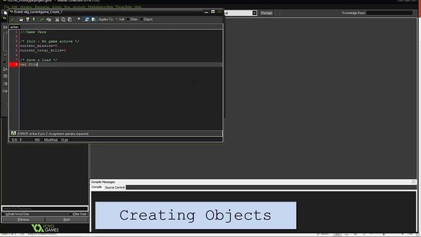This screenshot has width=421, height=237.
Task: Click the new project icon in main toolbar
Action: [5, 13]
